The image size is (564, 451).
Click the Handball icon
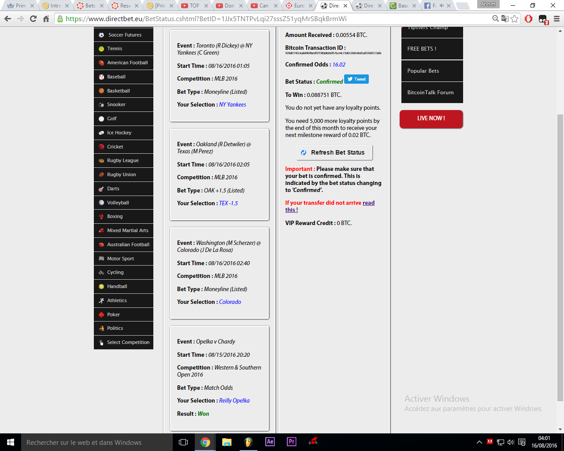(x=101, y=287)
